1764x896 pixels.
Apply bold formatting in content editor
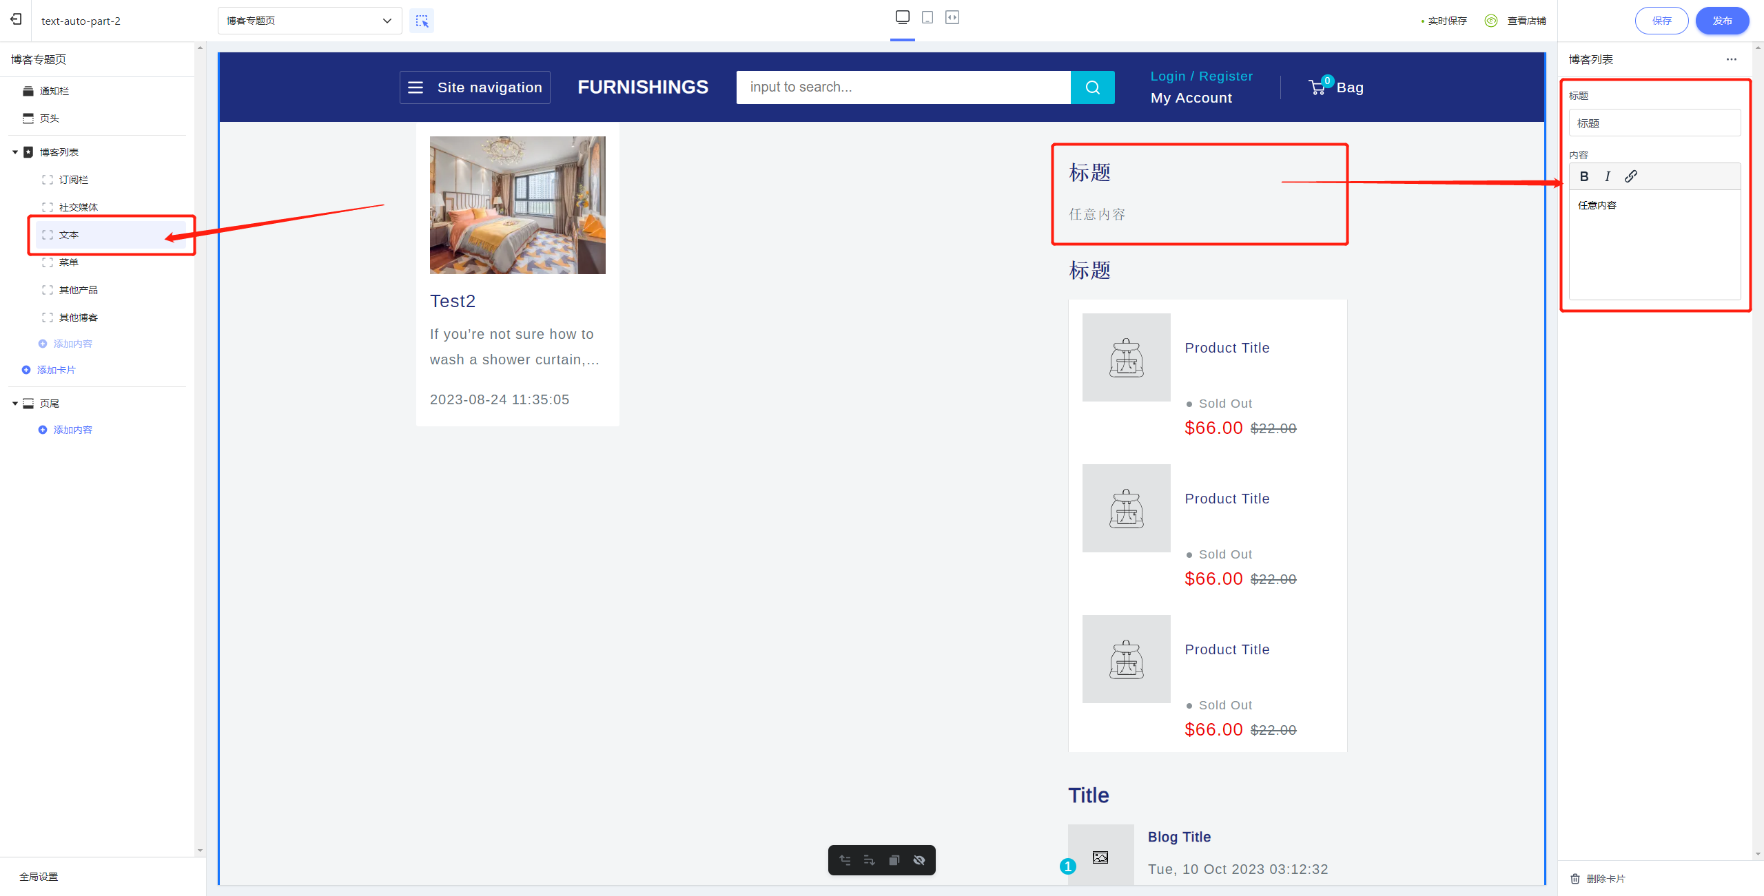pyautogui.click(x=1584, y=176)
